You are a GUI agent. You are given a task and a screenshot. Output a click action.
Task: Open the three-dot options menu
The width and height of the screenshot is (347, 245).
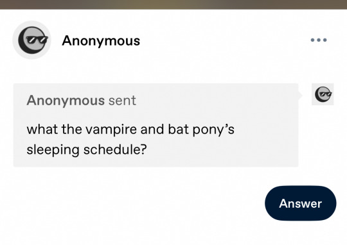[x=319, y=40]
